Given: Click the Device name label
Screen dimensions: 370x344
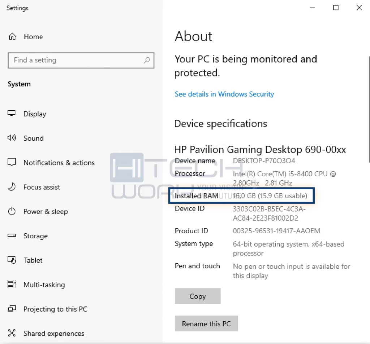Looking at the screenshot, I should [x=195, y=161].
